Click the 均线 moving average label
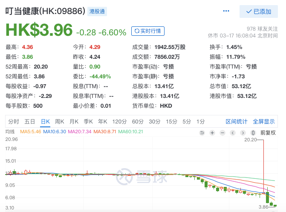 [10, 132]
